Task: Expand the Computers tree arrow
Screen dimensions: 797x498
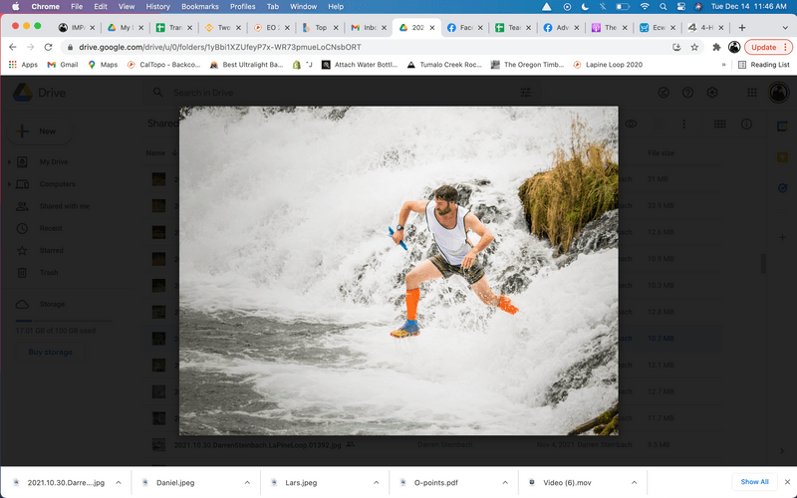Action: (9, 184)
